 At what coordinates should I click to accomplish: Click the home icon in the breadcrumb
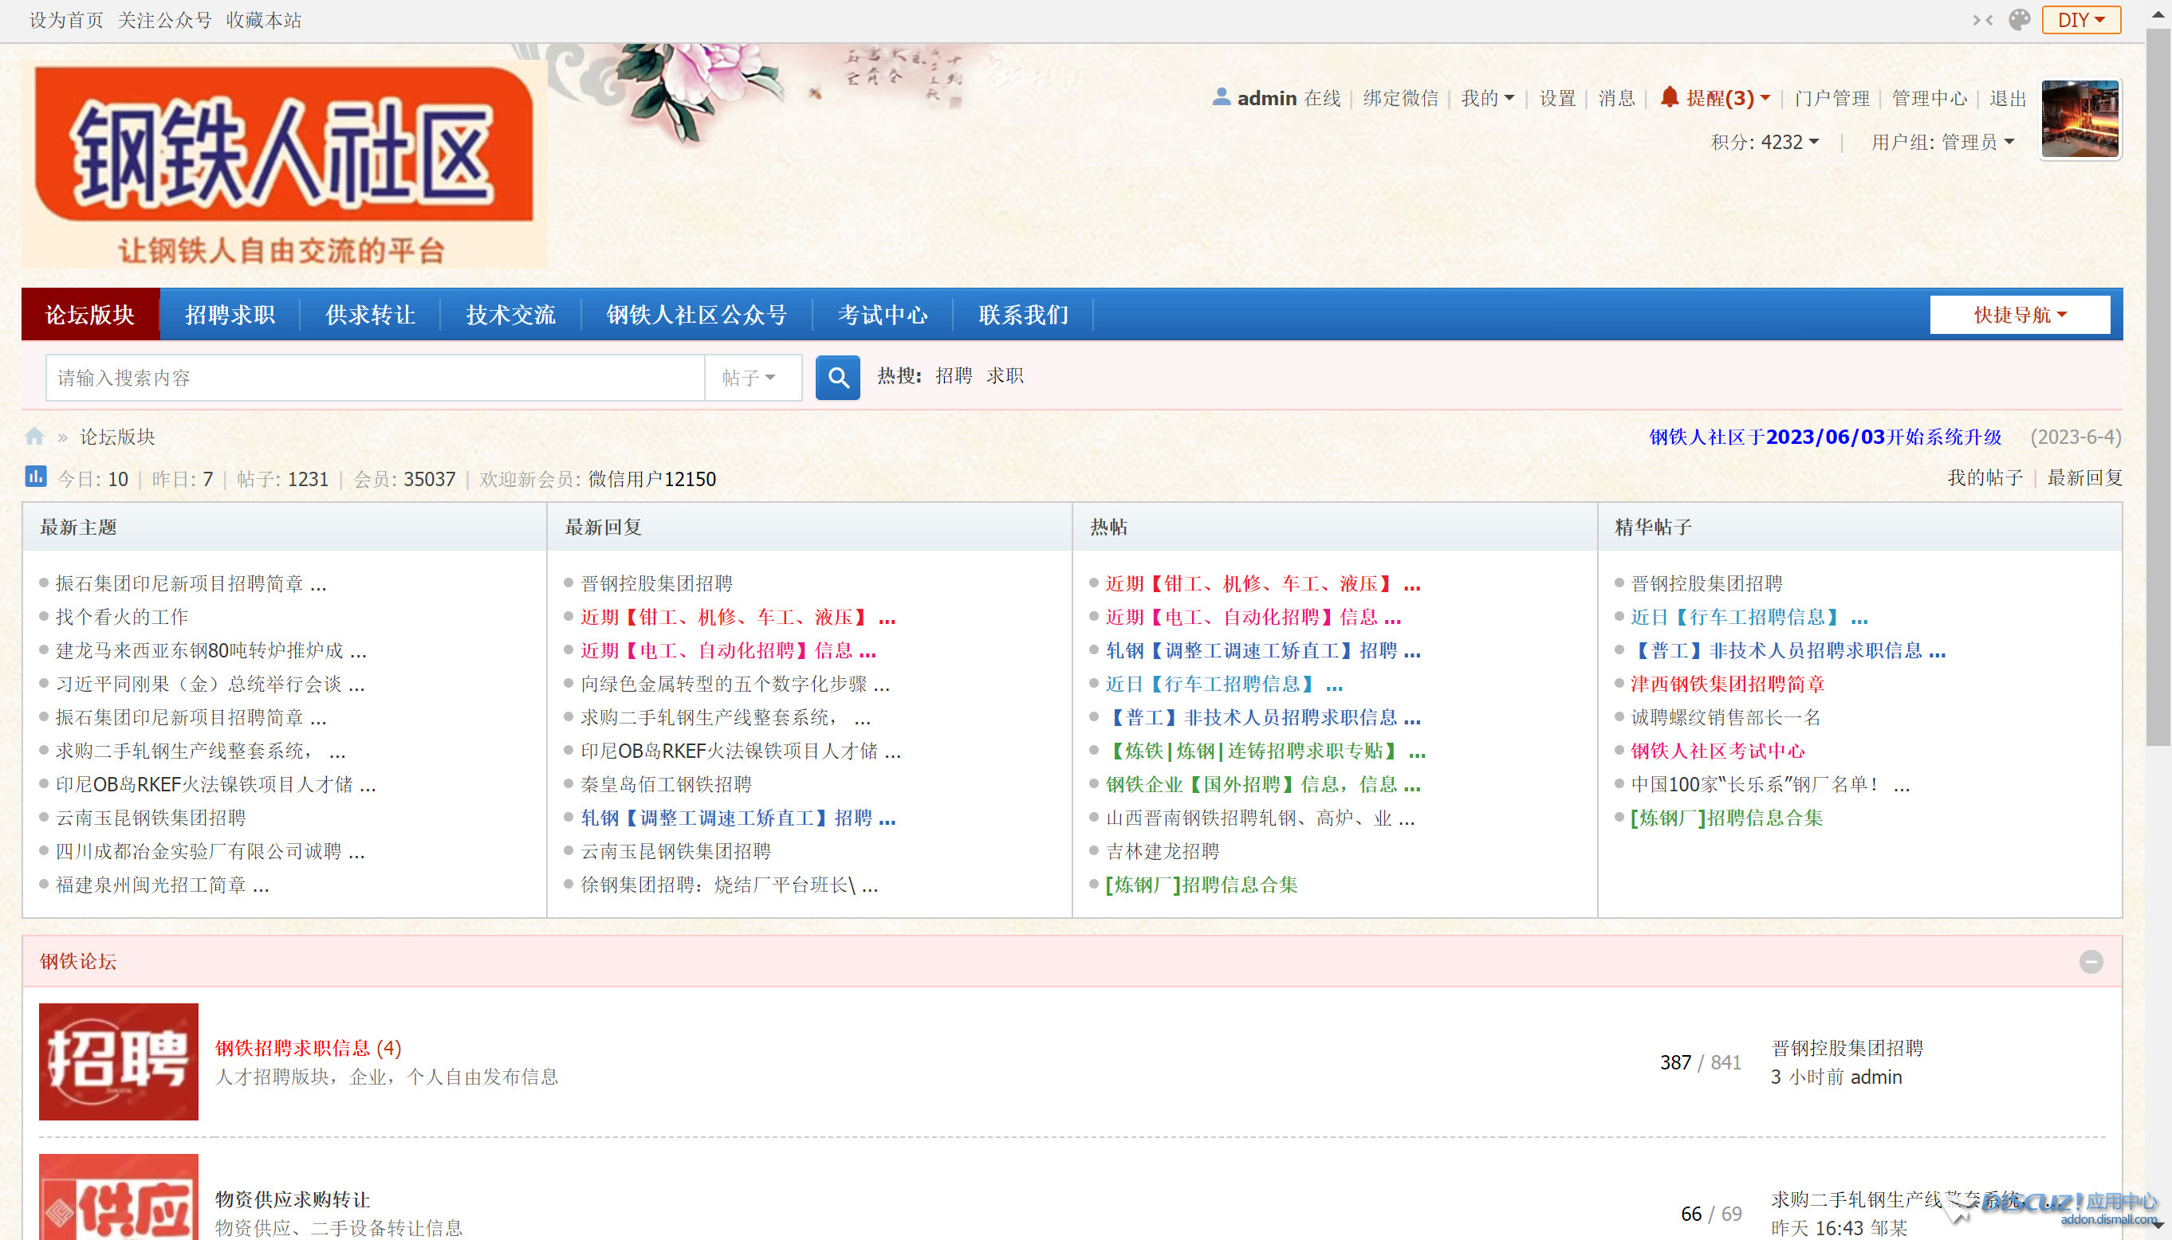click(34, 436)
